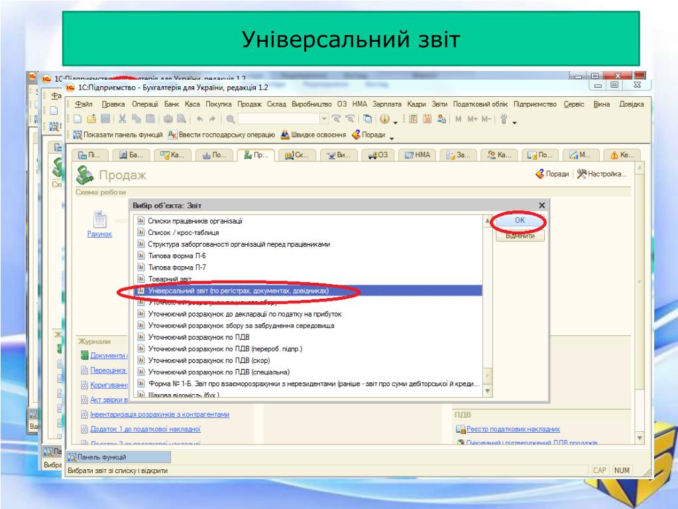This screenshot has width=678, height=509.
Task: Click the Copy toolbar icon
Action: 137,119
